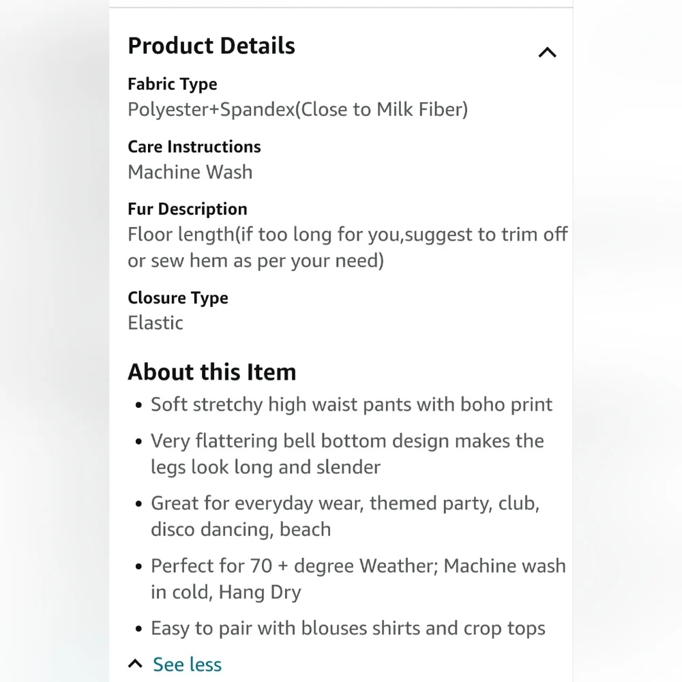682x682 pixels.
Task: Select the Floor length description text
Action: click(x=348, y=248)
